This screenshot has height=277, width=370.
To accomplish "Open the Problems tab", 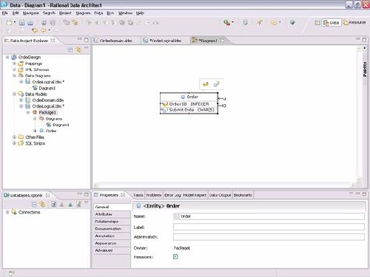I will 153,195.
